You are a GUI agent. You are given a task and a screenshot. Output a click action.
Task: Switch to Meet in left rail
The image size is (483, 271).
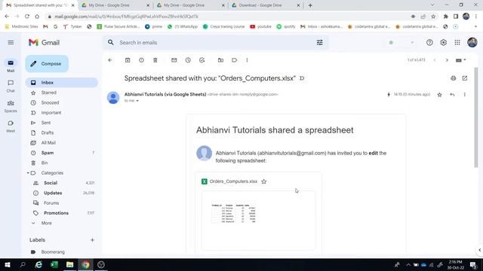pos(11,126)
